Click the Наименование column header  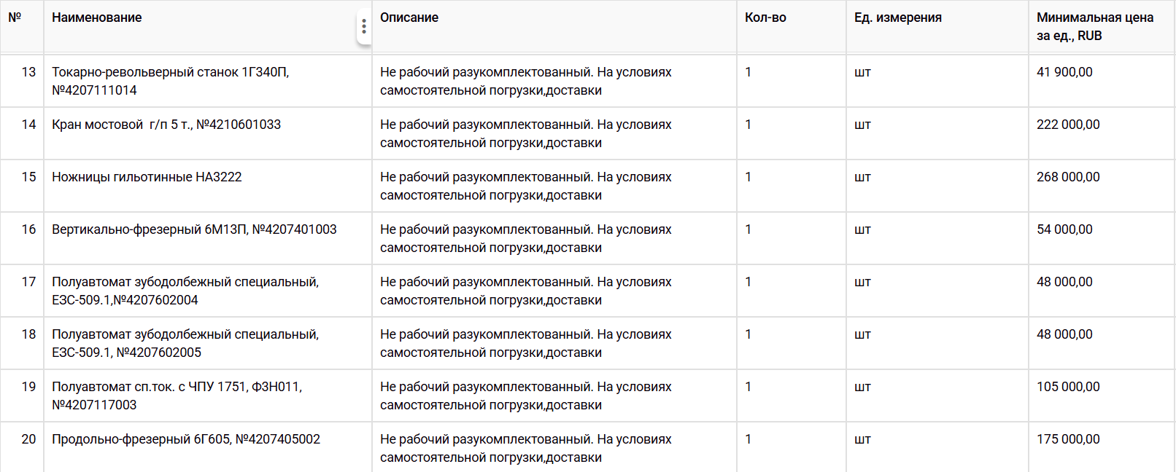[x=97, y=17]
